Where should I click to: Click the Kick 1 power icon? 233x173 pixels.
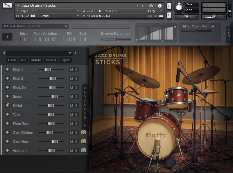7,69
